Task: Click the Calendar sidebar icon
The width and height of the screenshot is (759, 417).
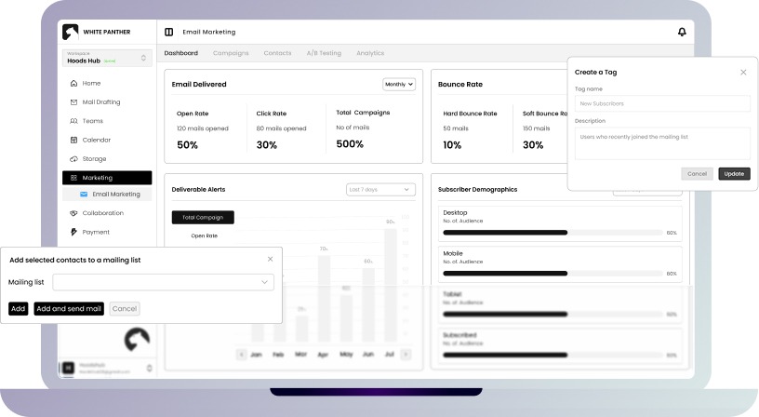Action: coord(73,140)
